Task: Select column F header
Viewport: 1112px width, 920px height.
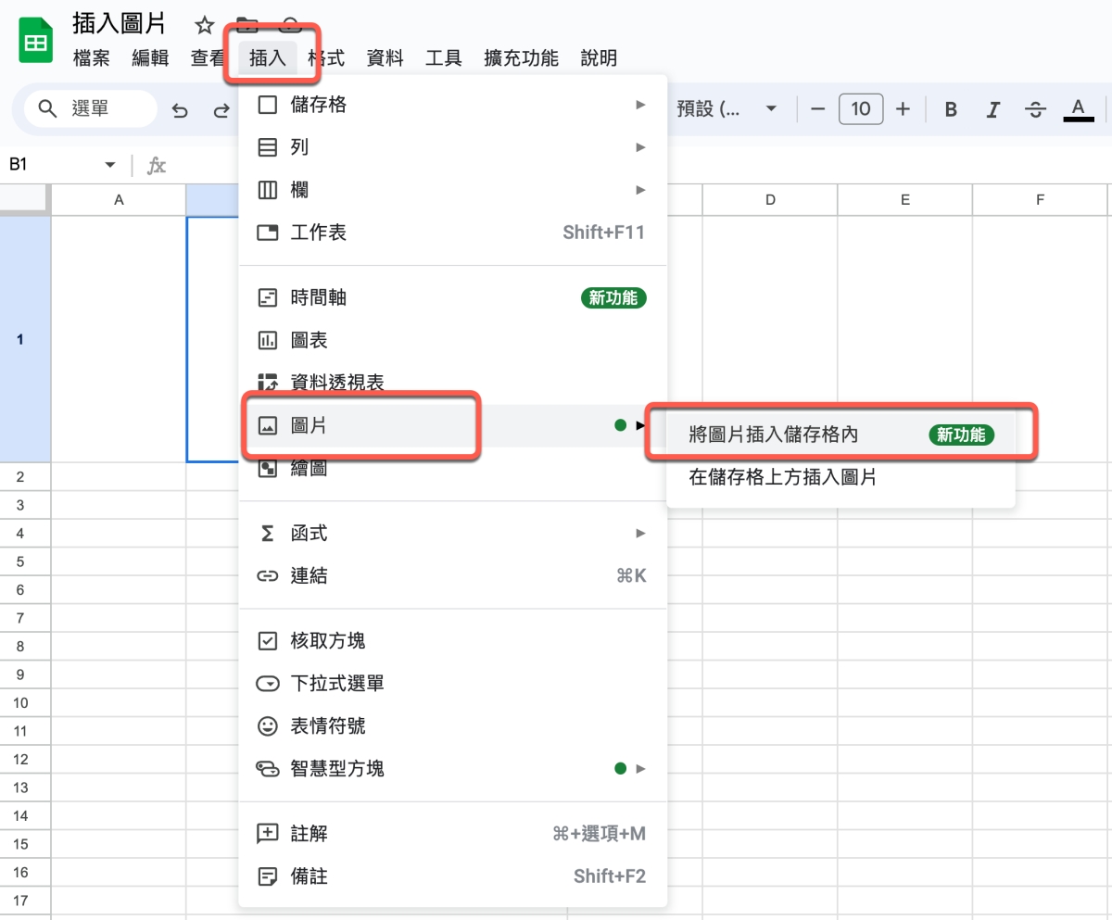Action: pyautogui.click(x=1041, y=199)
